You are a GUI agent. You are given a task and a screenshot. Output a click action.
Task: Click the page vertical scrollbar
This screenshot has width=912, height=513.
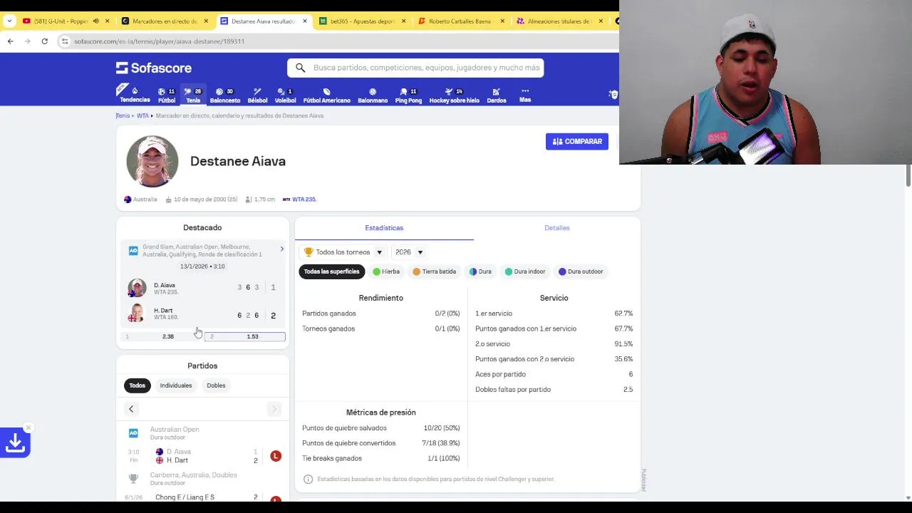(908, 175)
